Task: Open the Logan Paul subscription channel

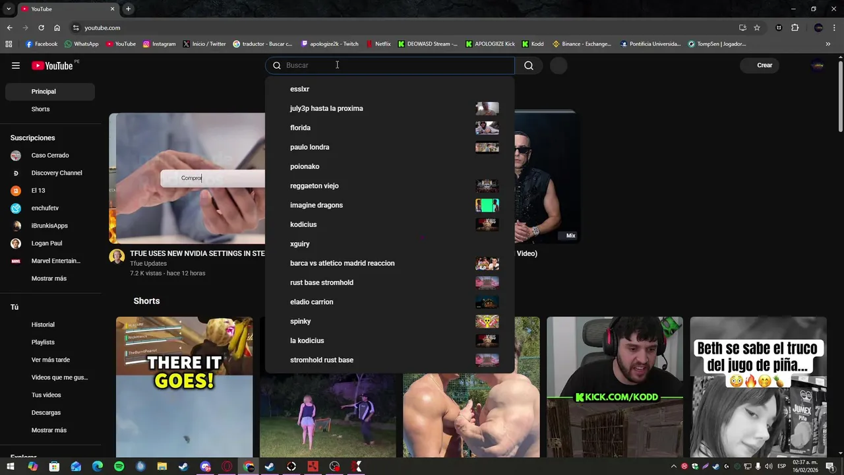Action: pos(50,243)
